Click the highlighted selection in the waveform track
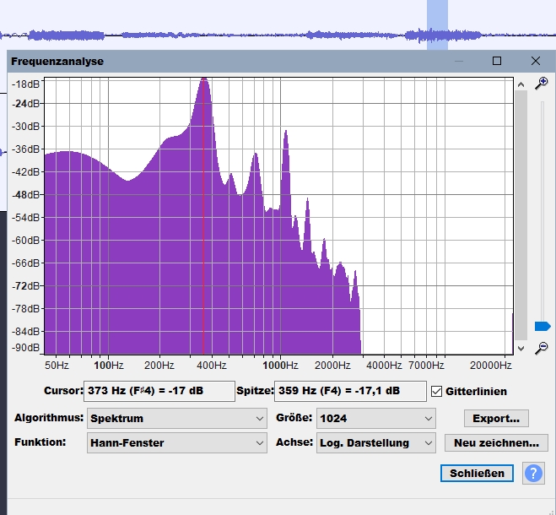Screen dimensions: 556x515 point(437,24)
